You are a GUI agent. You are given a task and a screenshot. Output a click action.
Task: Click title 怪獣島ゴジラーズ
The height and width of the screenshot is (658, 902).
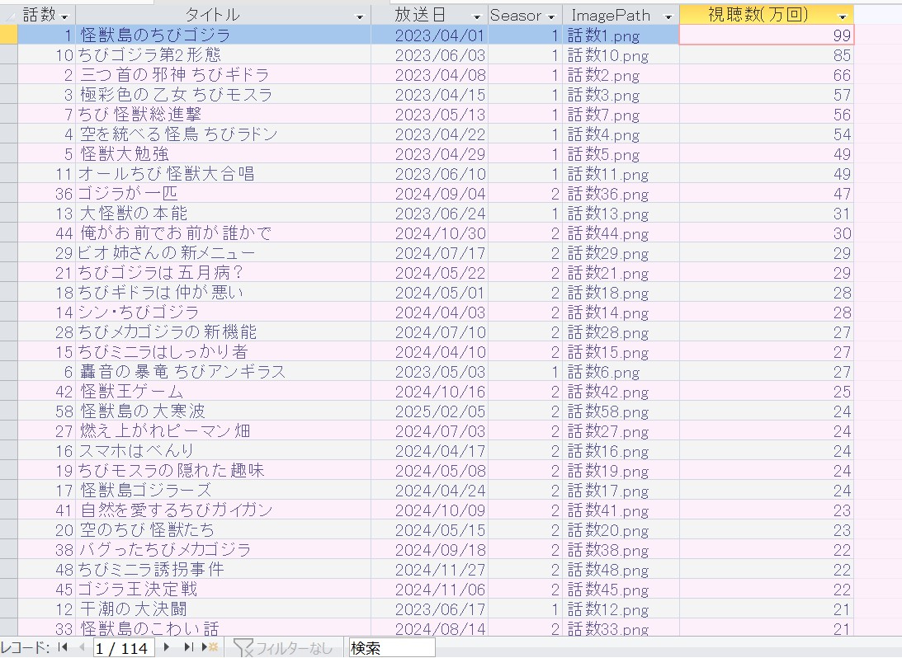click(x=223, y=491)
